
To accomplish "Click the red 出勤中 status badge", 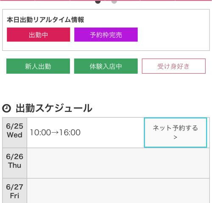I will [39, 35].
